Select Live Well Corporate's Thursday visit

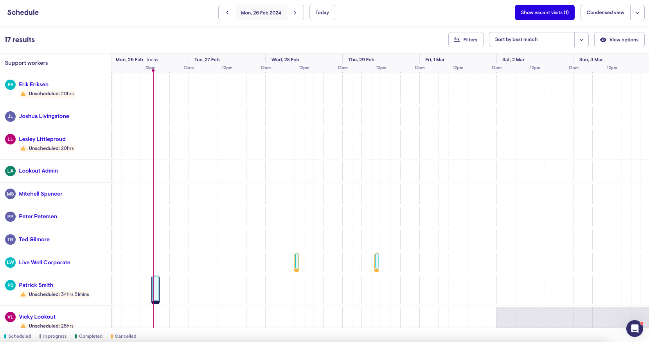click(x=377, y=262)
